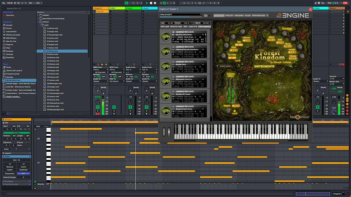Select the 2 MIDI track header

(117, 8)
